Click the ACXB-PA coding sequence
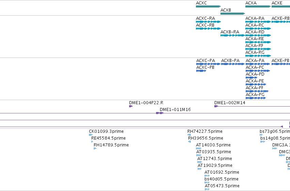This screenshot has height=191, width=290. pyautogui.click(x=233, y=64)
